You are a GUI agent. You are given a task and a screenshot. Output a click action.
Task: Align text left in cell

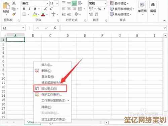(x=64, y=9)
